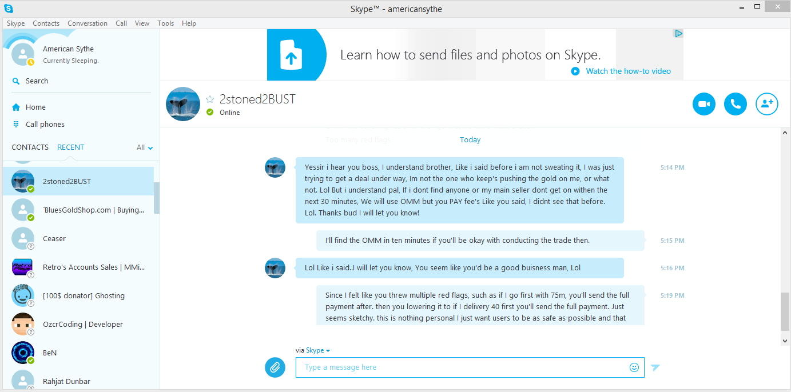Expand the All contacts filter dropdown
Image resolution: width=791 pixels, height=392 pixels.
(x=145, y=147)
